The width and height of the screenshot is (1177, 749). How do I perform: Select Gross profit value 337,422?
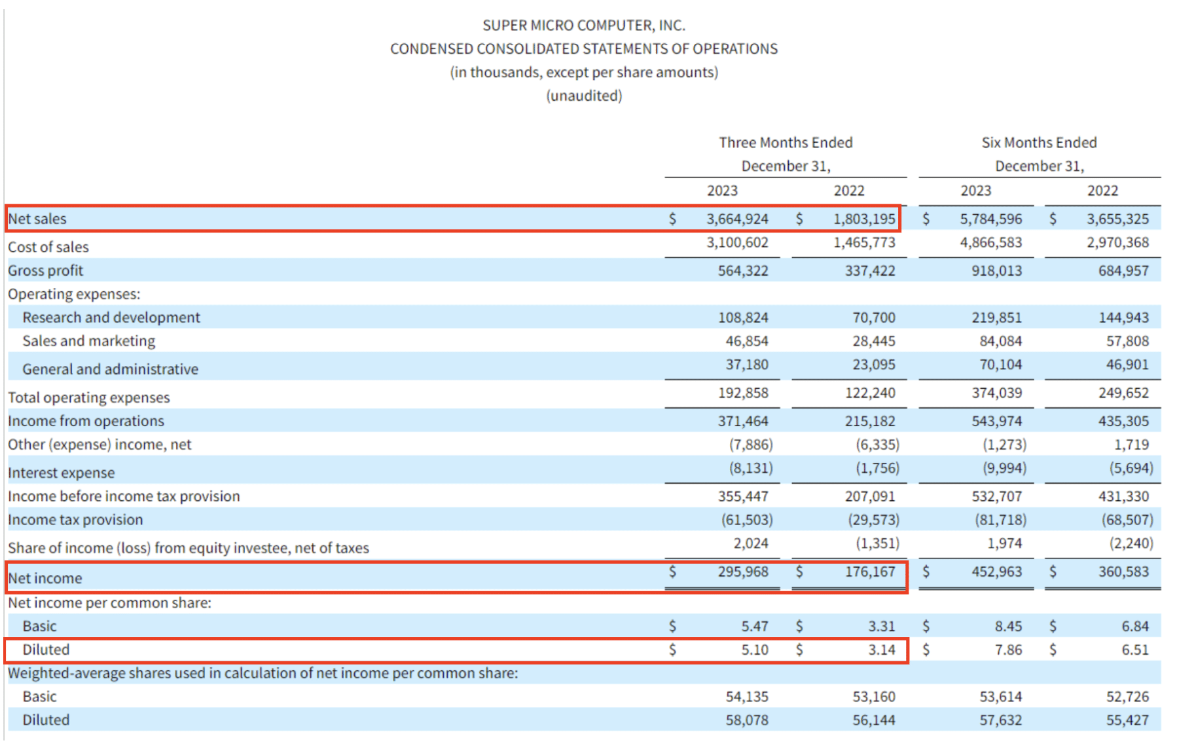click(x=870, y=270)
